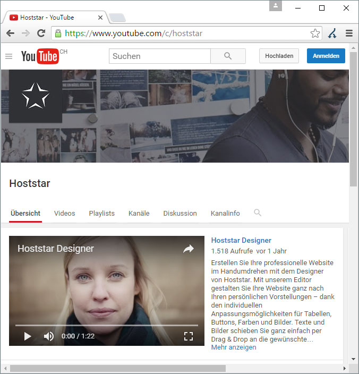Click the extension icon next to address bar
Screen dimensions: 359x374
tap(332, 33)
